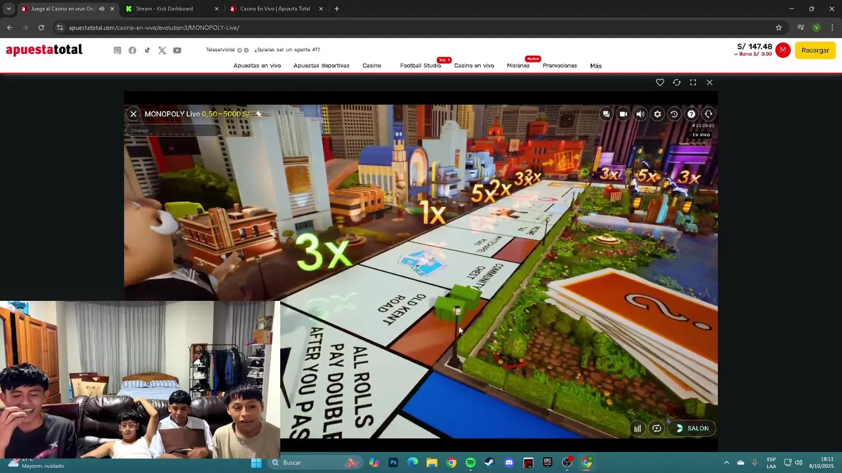This screenshot has height=473, width=842.
Task: Open a new browser tab
Action: (x=337, y=9)
